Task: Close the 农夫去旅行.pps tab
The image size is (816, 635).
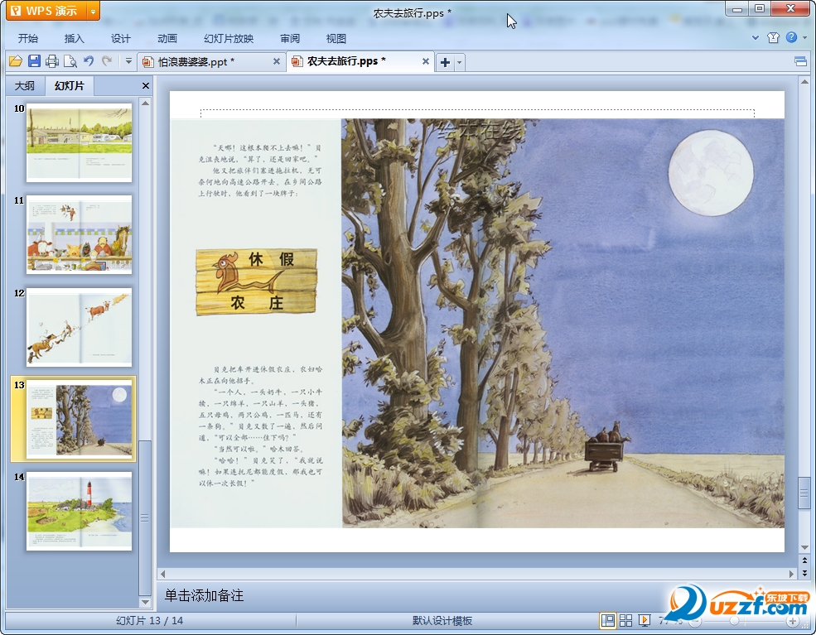Action: [x=425, y=61]
